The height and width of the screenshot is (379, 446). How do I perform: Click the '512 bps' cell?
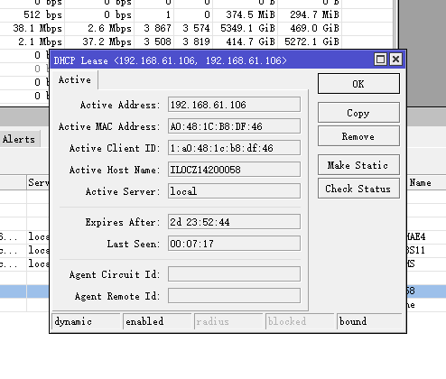pyautogui.click(x=32, y=14)
